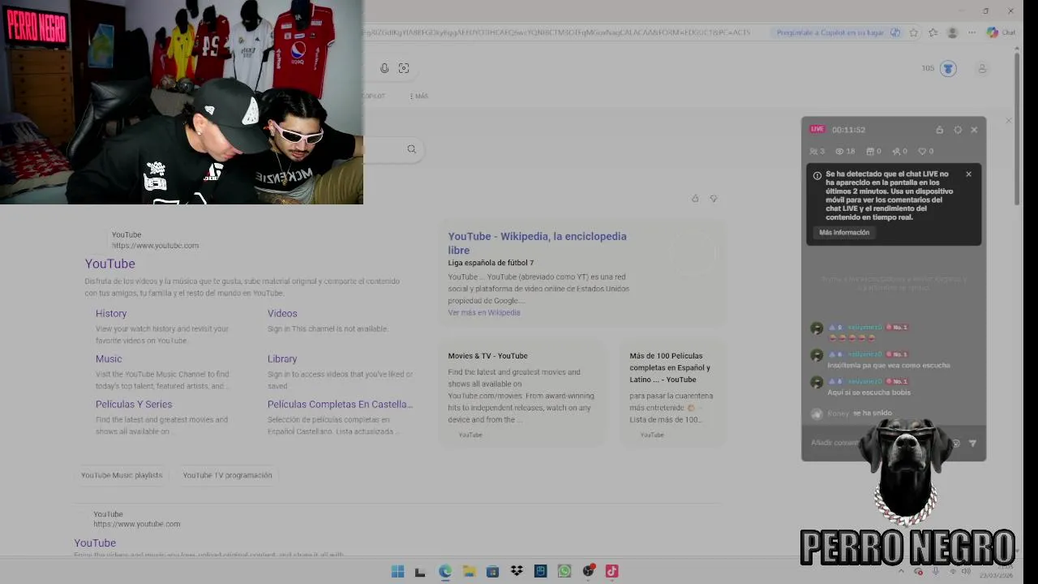Open the Videos sublink
This screenshot has height=584, width=1038.
(282, 313)
